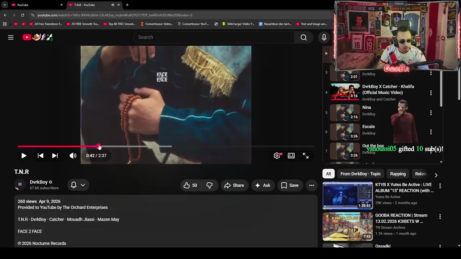Toggle theater mode in player
Image resolution: width=461 pixels, height=259 pixels.
click(291, 156)
